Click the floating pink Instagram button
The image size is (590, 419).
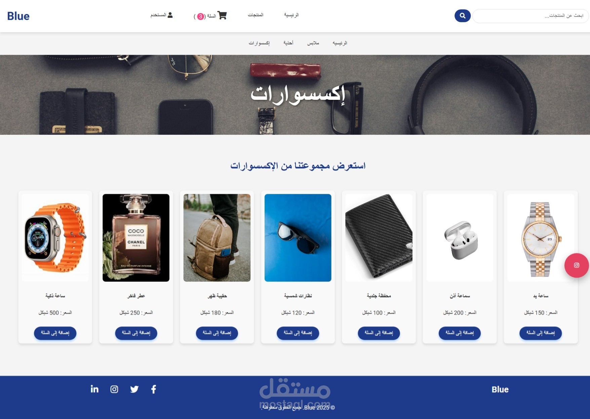[576, 265]
